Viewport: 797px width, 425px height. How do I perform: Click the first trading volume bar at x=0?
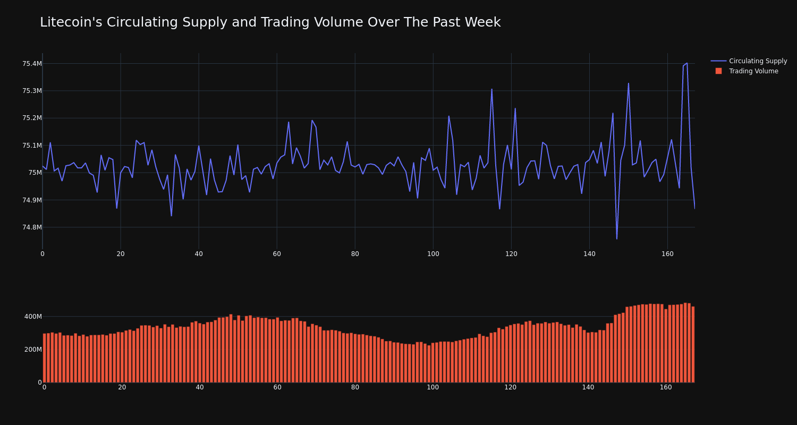[44, 358]
